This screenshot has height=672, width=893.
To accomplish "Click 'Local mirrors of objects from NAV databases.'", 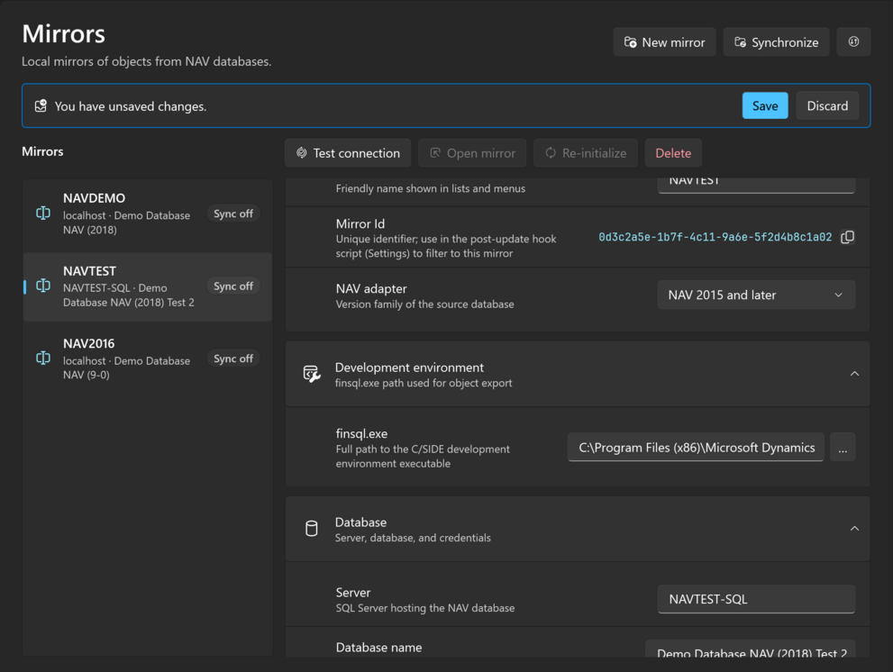I will click(x=146, y=61).
